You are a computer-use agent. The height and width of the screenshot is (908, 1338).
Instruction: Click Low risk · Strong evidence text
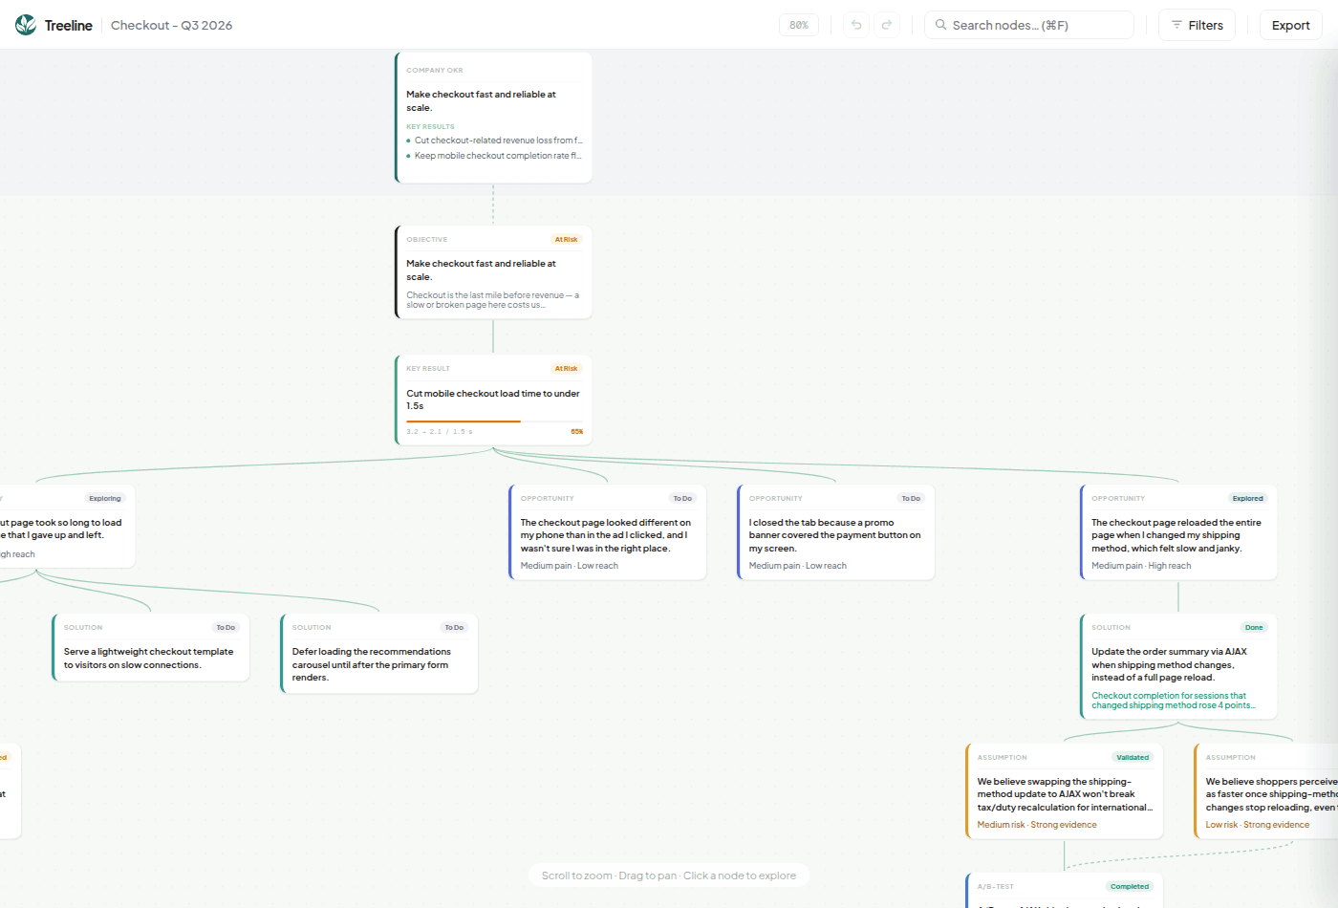tap(1258, 825)
